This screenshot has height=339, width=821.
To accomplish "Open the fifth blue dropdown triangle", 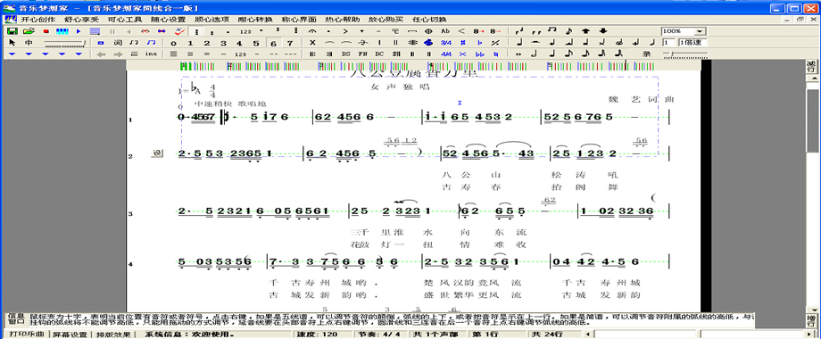I will [x=79, y=54].
